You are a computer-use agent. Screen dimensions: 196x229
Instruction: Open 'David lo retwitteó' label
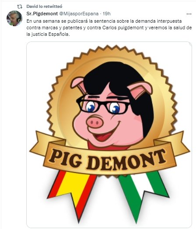tap(44, 7)
